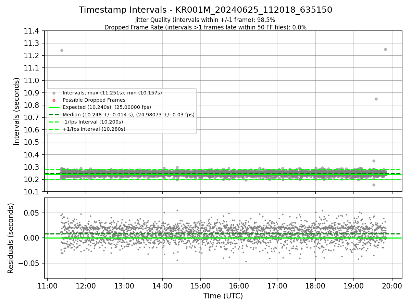Click the 'Residuals (seconds)' y-axis label
Viewport: 411px width, 308px height.
pyautogui.click(x=11, y=238)
